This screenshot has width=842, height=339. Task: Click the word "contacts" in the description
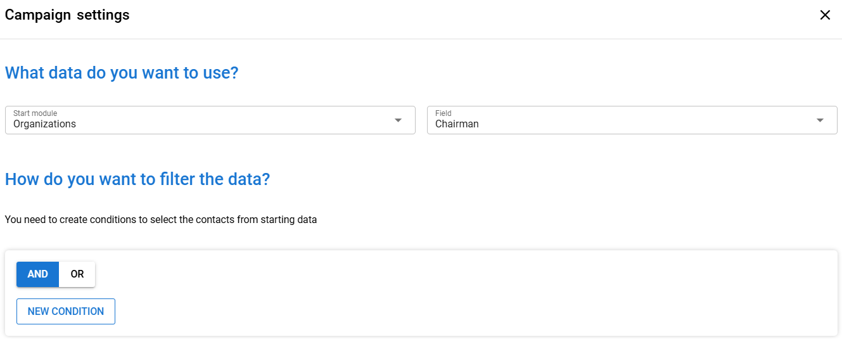215,220
